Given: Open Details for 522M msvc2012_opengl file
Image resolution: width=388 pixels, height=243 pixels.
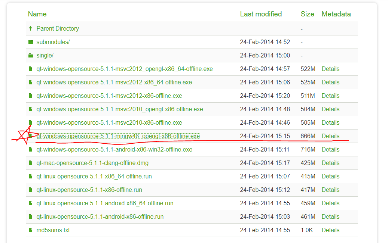Looking at the screenshot, I should [330, 69].
